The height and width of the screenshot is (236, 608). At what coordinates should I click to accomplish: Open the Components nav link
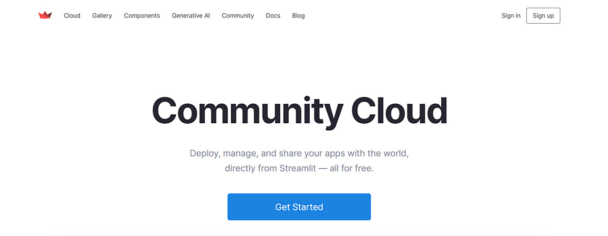142,16
